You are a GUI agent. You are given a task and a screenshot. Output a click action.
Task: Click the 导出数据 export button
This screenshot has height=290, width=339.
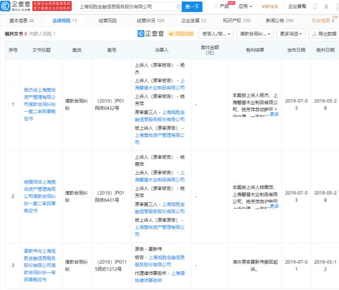point(324,34)
